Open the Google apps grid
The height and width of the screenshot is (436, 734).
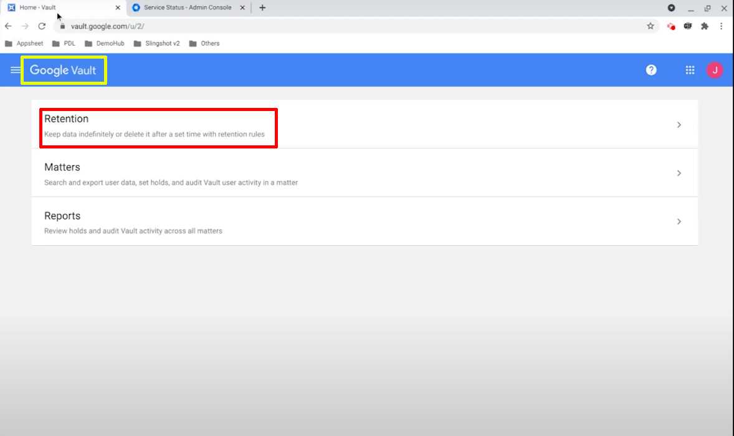coord(690,70)
